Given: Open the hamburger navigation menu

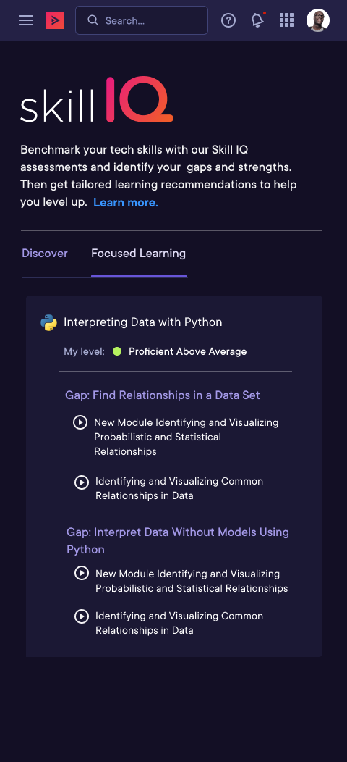Looking at the screenshot, I should 26,20.
